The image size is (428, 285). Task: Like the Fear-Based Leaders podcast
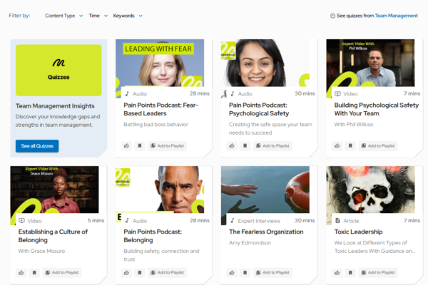coord(126,145)
